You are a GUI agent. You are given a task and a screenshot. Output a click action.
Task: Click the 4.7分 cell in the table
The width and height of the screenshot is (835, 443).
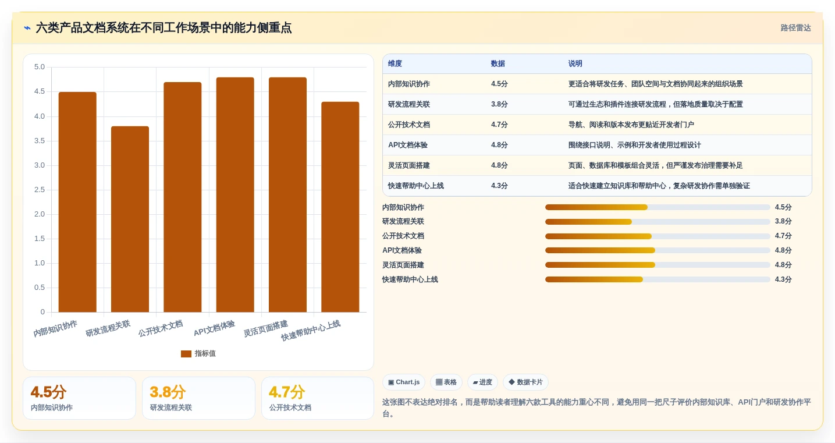pos(499,125)
